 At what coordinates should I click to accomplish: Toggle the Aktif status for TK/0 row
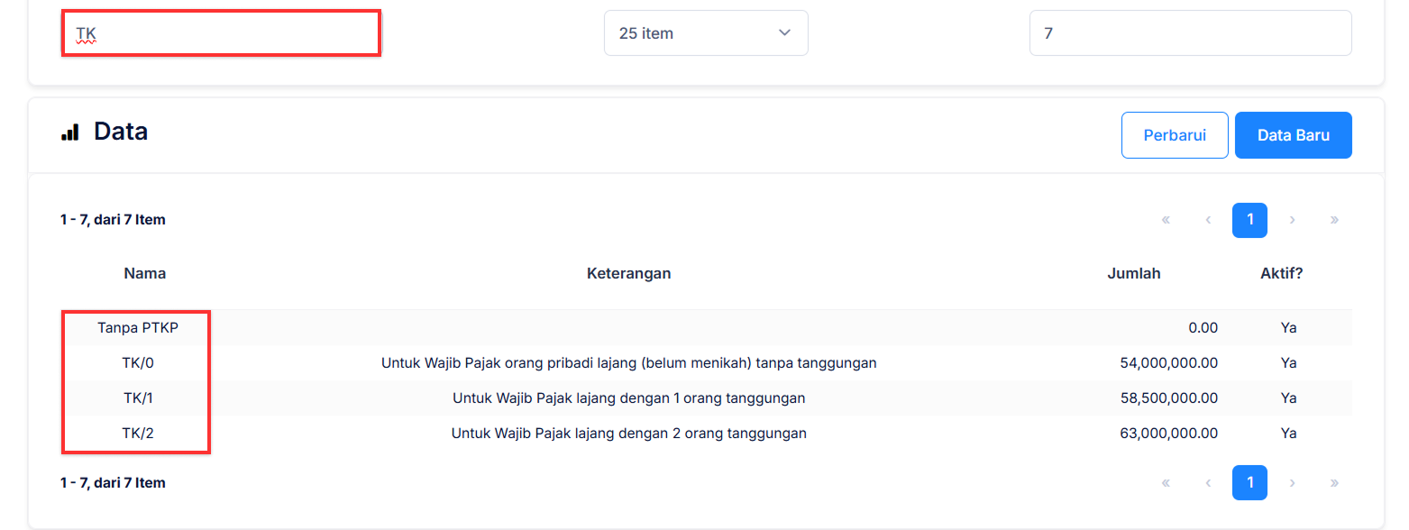pos(1288,362)
